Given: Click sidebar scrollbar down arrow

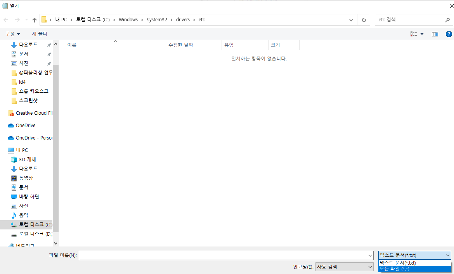Looking at the screenshot, I should (55, 243).
